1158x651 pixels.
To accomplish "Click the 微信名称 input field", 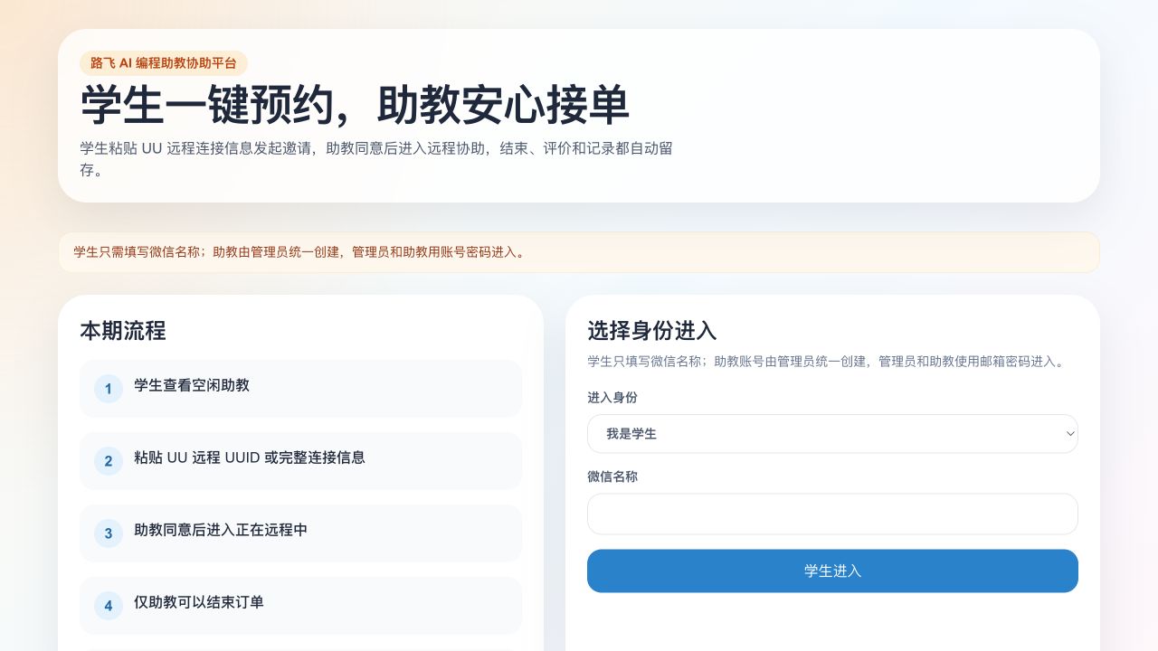I will point(832,514).
